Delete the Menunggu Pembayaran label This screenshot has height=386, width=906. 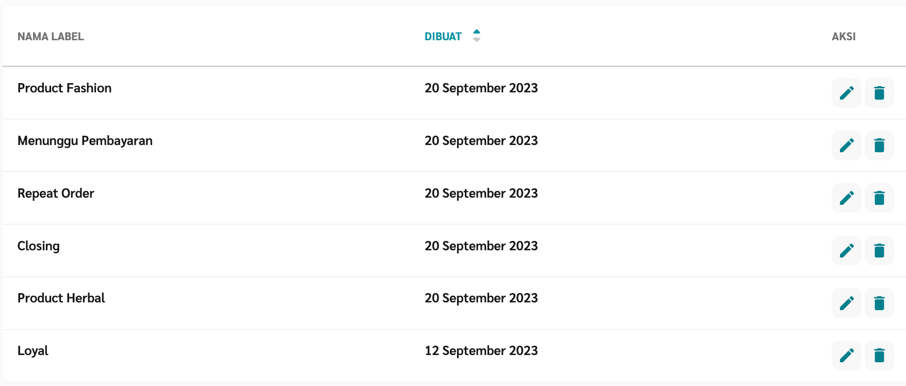(879, 145)
